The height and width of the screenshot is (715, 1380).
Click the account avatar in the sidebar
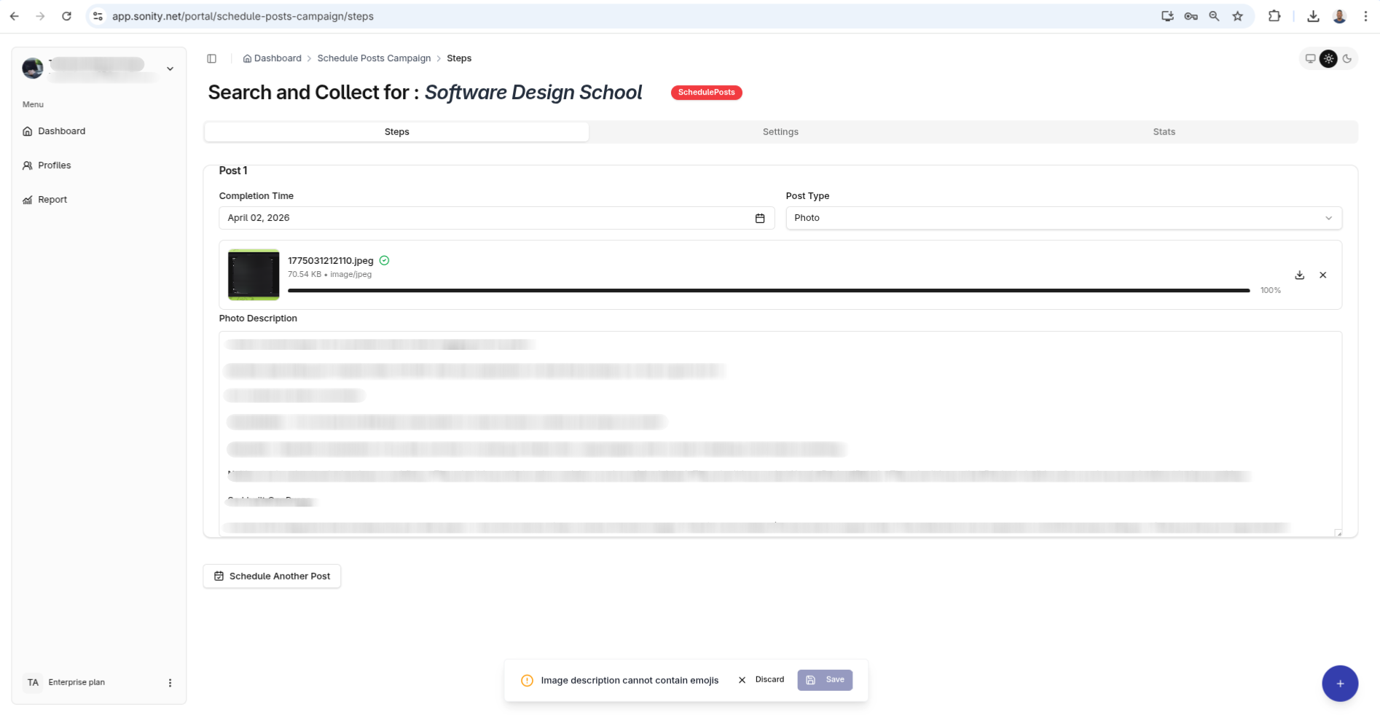tap(33, 69)
